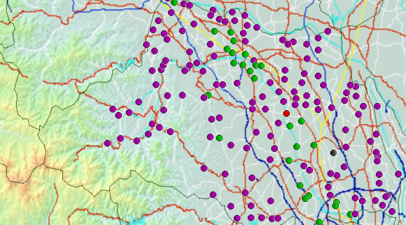Viewport: 406px width, 225px height.
Task: Select bright cyan lake near top right
Action: (335, 19)
